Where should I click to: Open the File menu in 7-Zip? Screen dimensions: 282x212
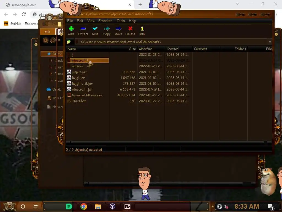point(70,21)
